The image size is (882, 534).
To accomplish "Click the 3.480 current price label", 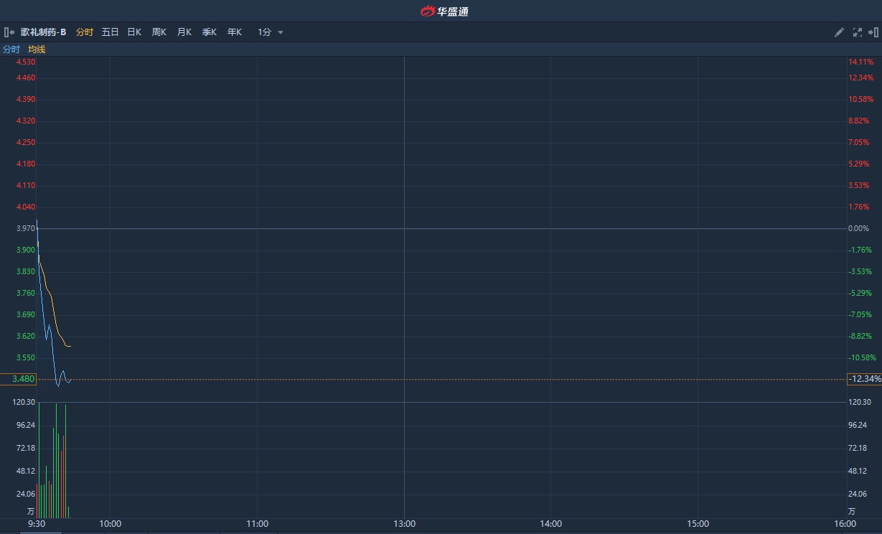I will pyautogui.click(x=24, y=379).
